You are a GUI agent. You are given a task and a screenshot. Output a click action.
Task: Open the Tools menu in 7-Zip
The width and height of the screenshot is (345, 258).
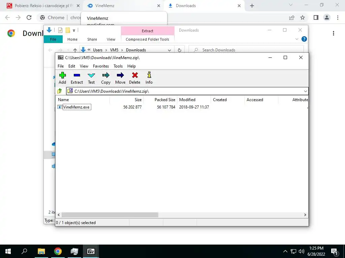[x=118, y=66]
